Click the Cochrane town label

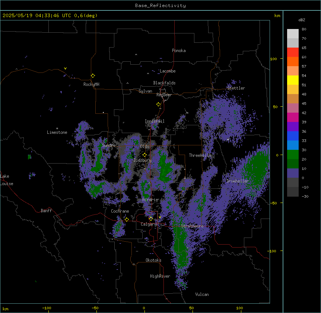click(x=120, y=211)
